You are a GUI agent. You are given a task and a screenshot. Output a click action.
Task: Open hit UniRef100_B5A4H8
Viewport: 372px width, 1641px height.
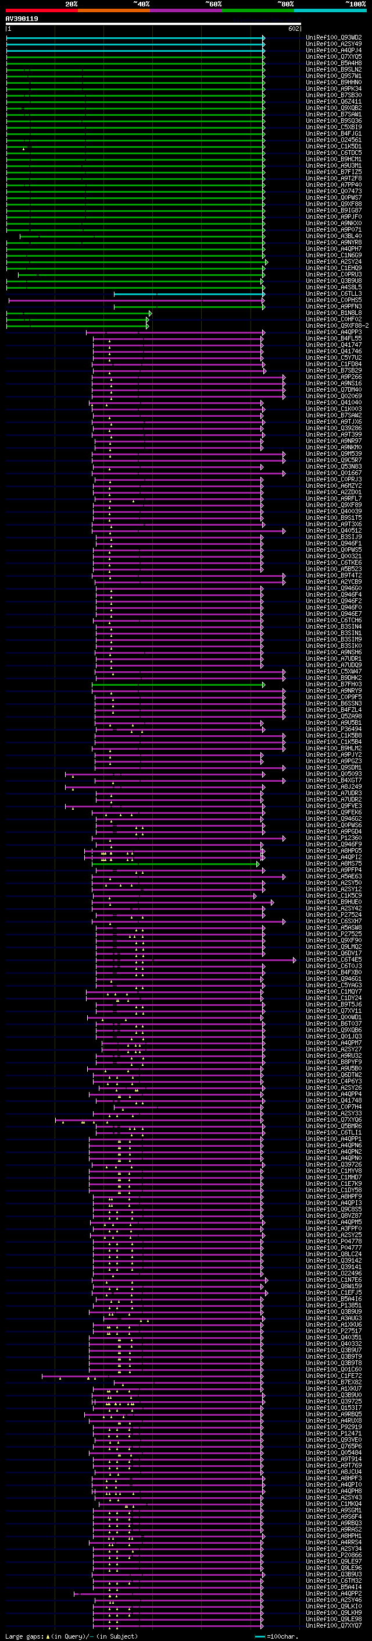pos(334,63)
